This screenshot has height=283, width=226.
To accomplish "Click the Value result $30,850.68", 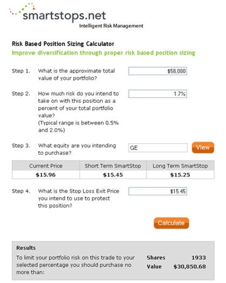I will (190, 267).
